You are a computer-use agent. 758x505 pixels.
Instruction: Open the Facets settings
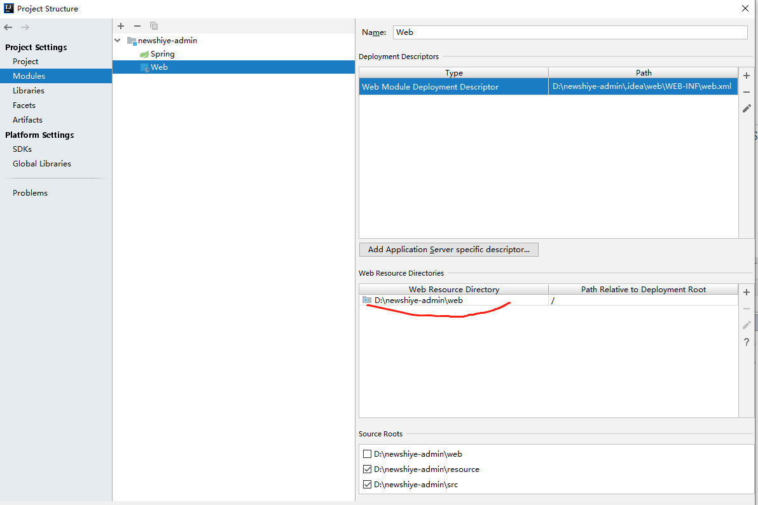[x=24, y=105]
